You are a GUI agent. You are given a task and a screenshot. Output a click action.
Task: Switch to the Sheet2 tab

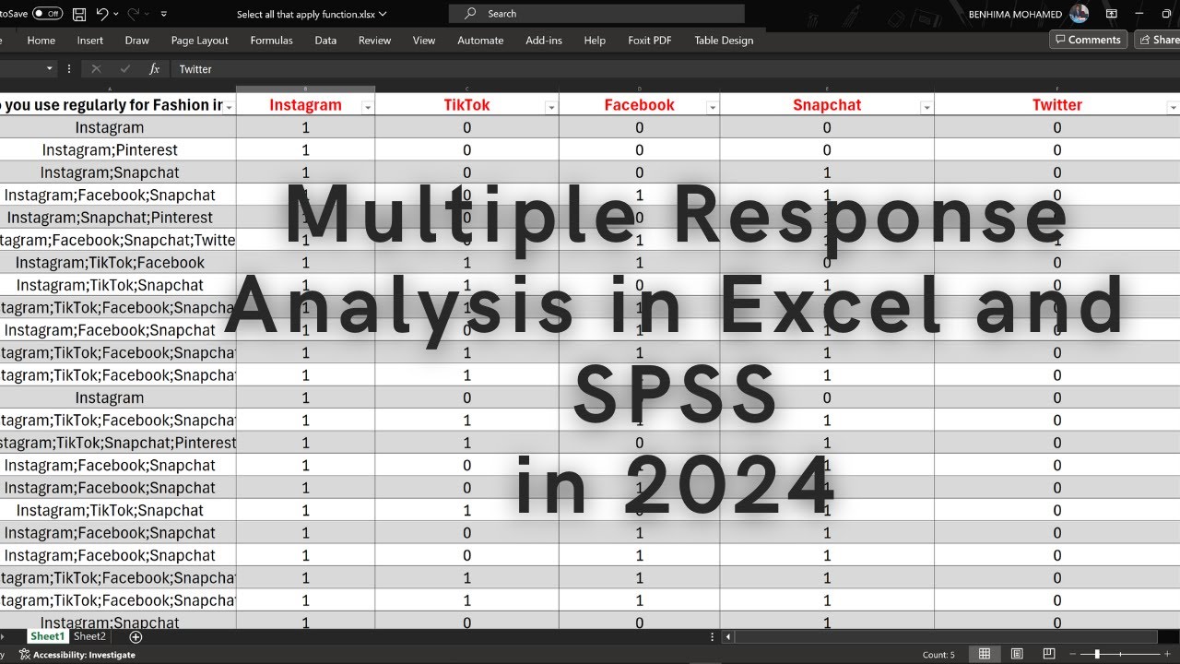90,636
